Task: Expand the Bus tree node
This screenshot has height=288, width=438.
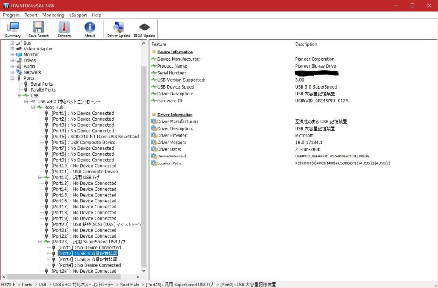Action: tap(12, 43)
